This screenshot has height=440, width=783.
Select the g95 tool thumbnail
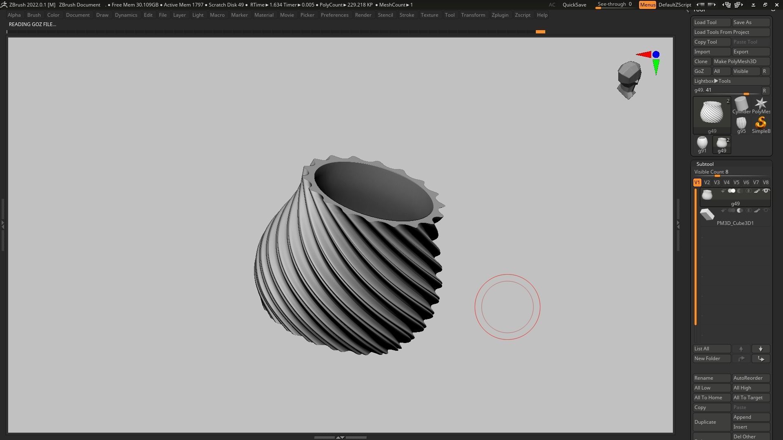tap(741, 125)
